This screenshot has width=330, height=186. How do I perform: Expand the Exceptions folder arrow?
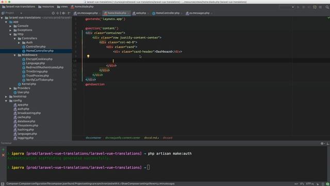10,30
